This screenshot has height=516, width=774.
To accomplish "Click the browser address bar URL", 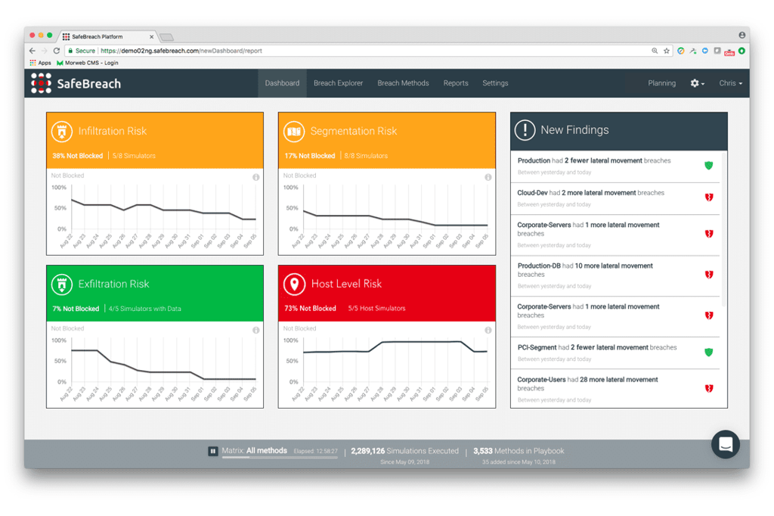I will 181,51.
